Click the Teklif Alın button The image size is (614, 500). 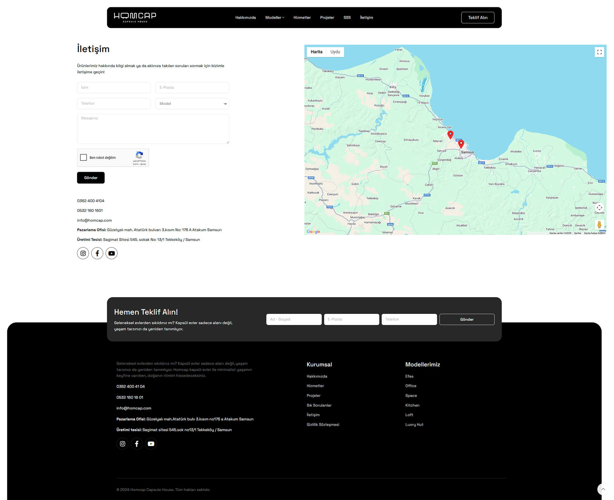click(x=478, y=18)
